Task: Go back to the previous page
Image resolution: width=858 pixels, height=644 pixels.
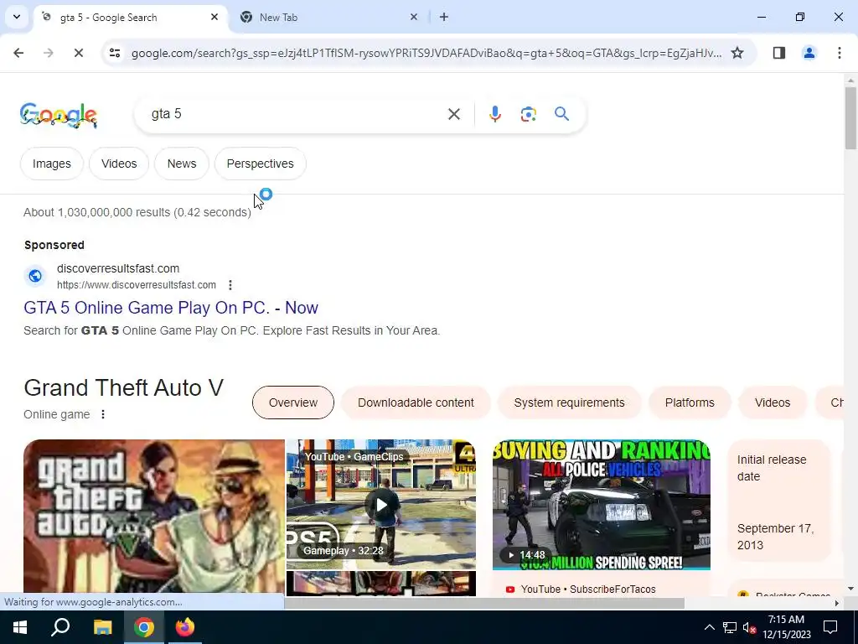Action: [18, 53]
